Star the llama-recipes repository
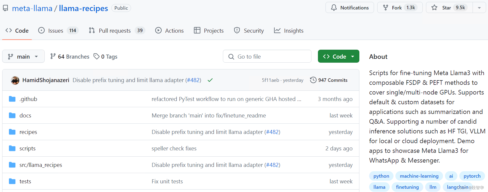The width and height of the screenshot is (488, 192). (449, 8)
